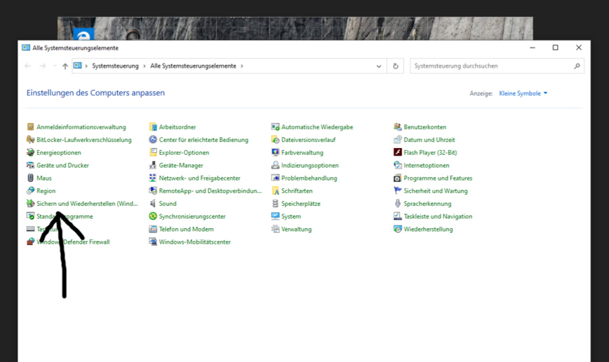
Task: Open the Kleine Symbole view dropdown
Action: click(522, 93)
